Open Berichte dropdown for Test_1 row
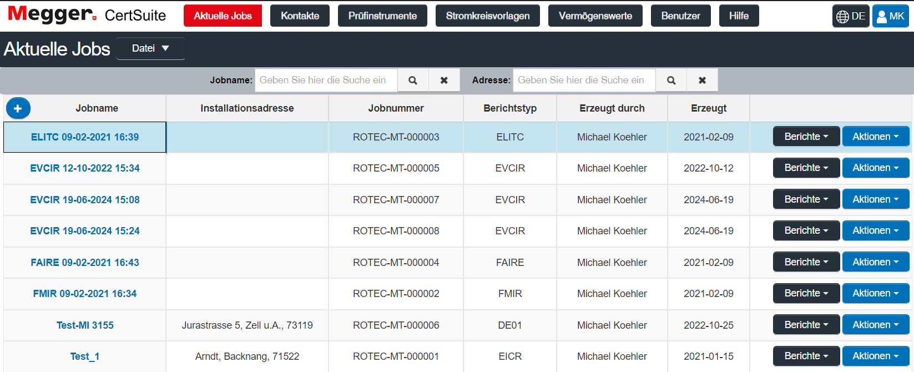This screenshot has height=372, width=914. tap(806, 356)
